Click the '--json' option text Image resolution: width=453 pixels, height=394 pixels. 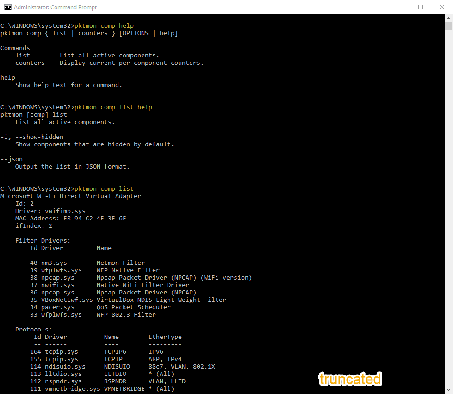tap(12, 159)
